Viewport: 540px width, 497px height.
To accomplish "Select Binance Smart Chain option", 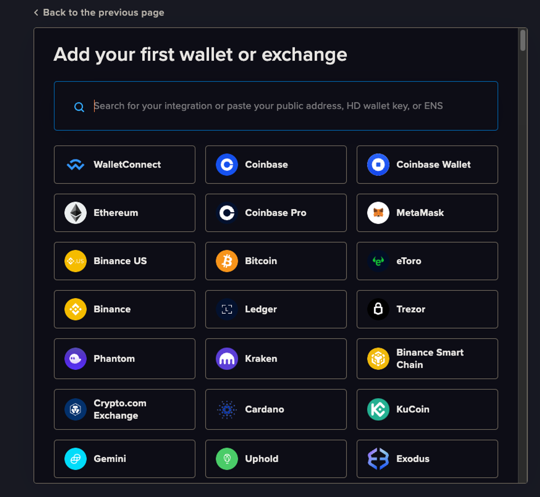I will pyautogui.click(x=427, y=359).
